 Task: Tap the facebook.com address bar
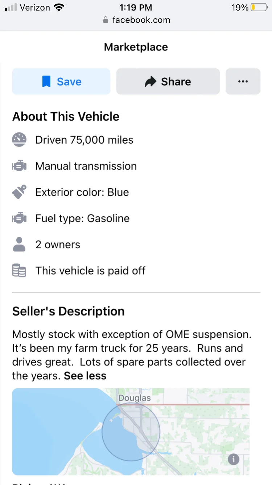click(136, 20)
